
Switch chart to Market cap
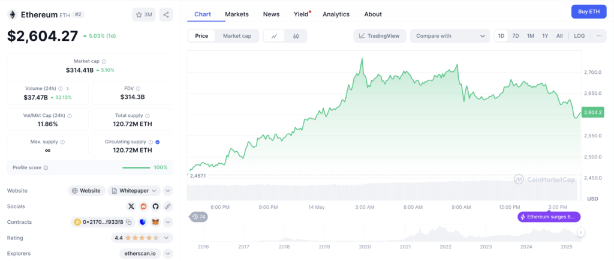237,35
